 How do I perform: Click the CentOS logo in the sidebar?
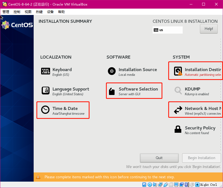17,25
